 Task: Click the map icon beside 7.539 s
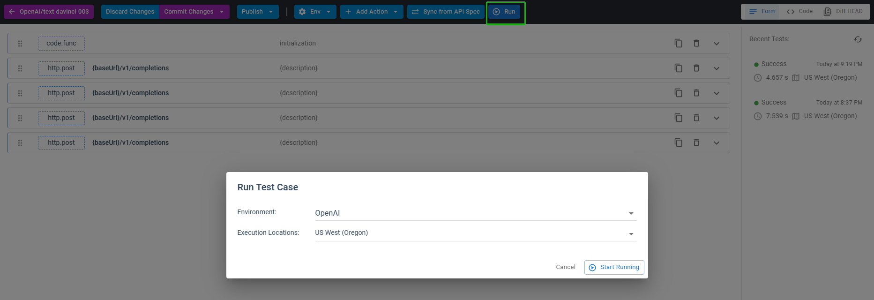pyautogui.click(x=796, y=116)
